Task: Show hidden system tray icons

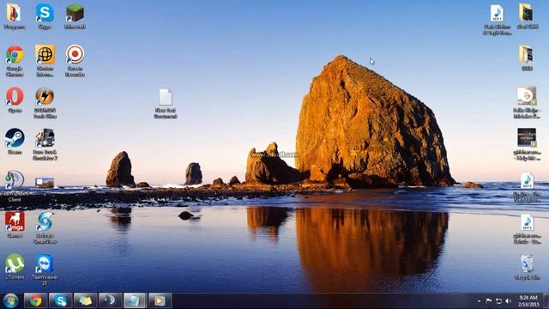Action: (x=479, y=301)
